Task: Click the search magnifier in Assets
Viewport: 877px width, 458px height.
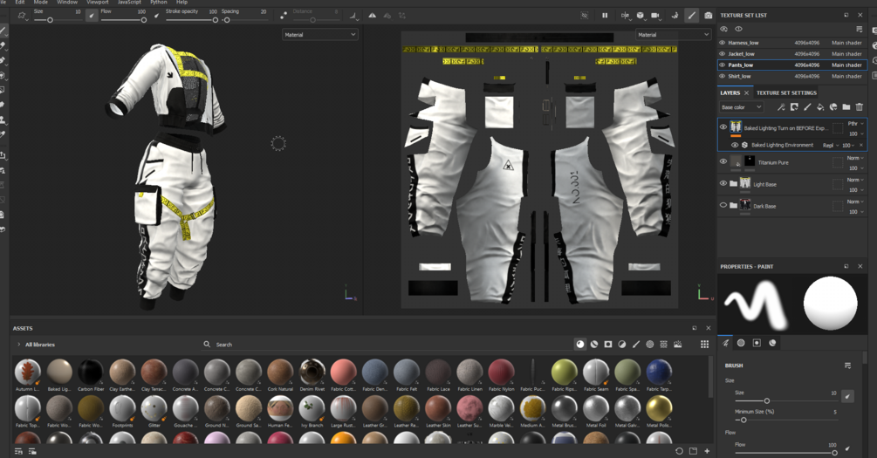Action: coord(207,345)
